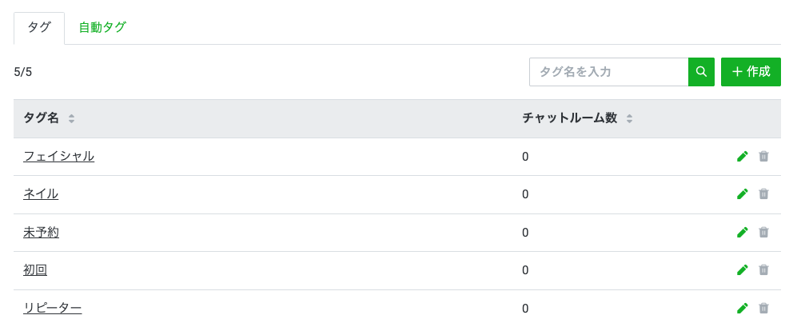Switch to the 自動タグ tab

[x=102, y=27]
